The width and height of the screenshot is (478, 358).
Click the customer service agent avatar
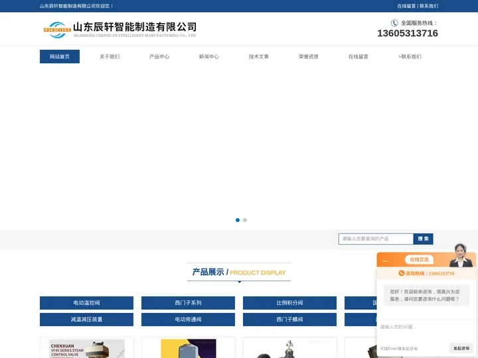pyautogui.click(x=461, y=255)
